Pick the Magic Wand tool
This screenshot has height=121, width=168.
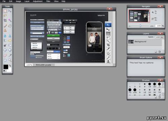coord(10,20)
